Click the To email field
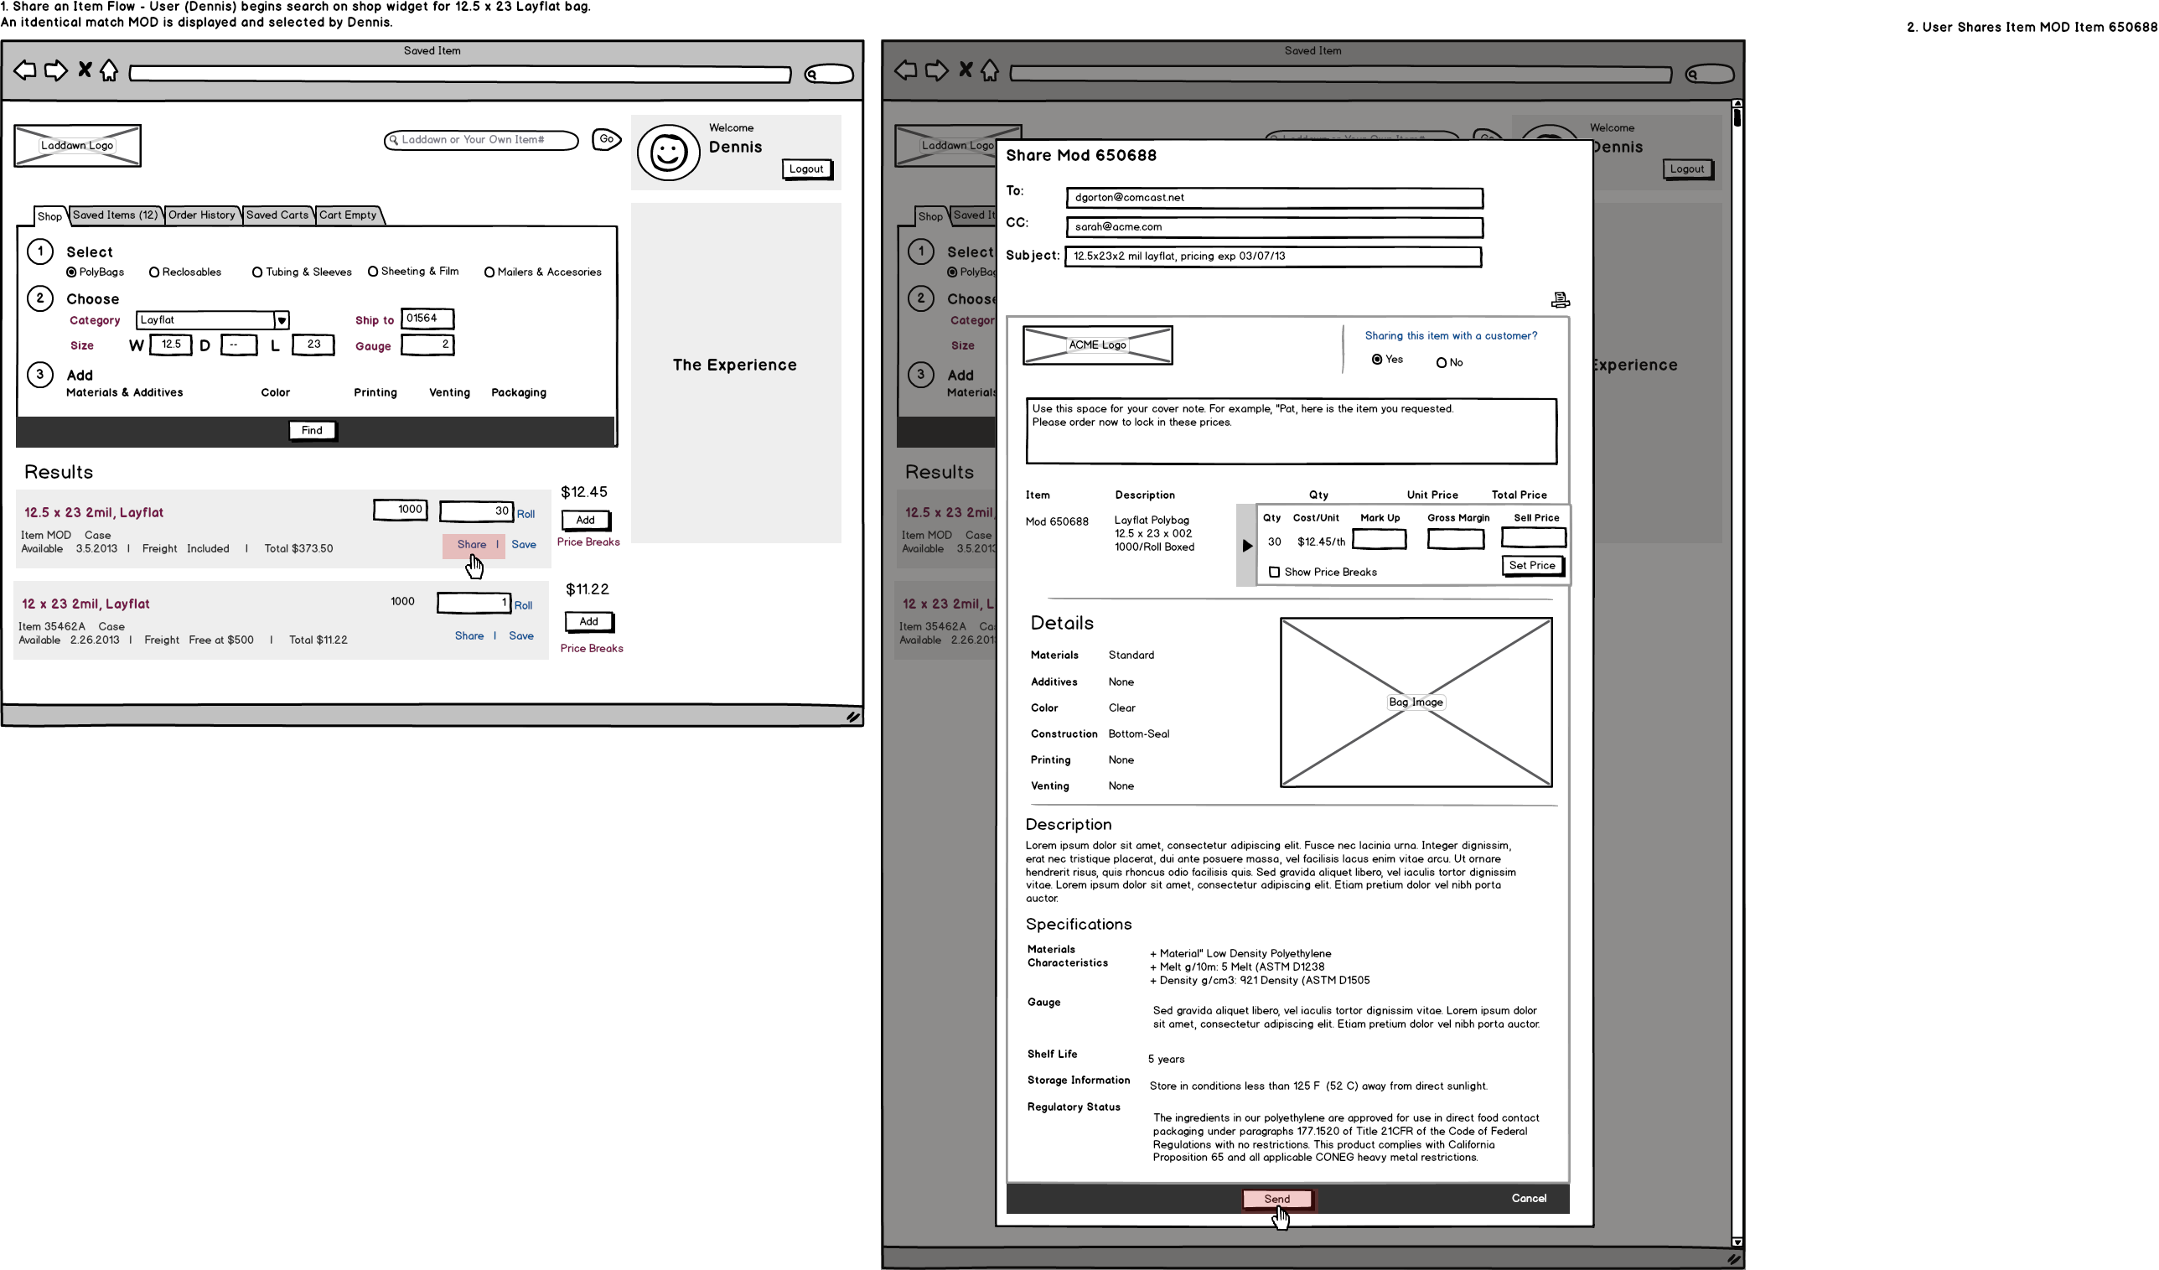 [1274, 198]
